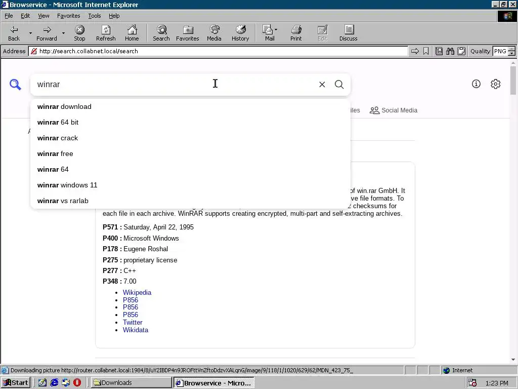Click the Mail toolbar button
Image resolution: width=518 pixels, height=389 pixels.
point(269,33)
